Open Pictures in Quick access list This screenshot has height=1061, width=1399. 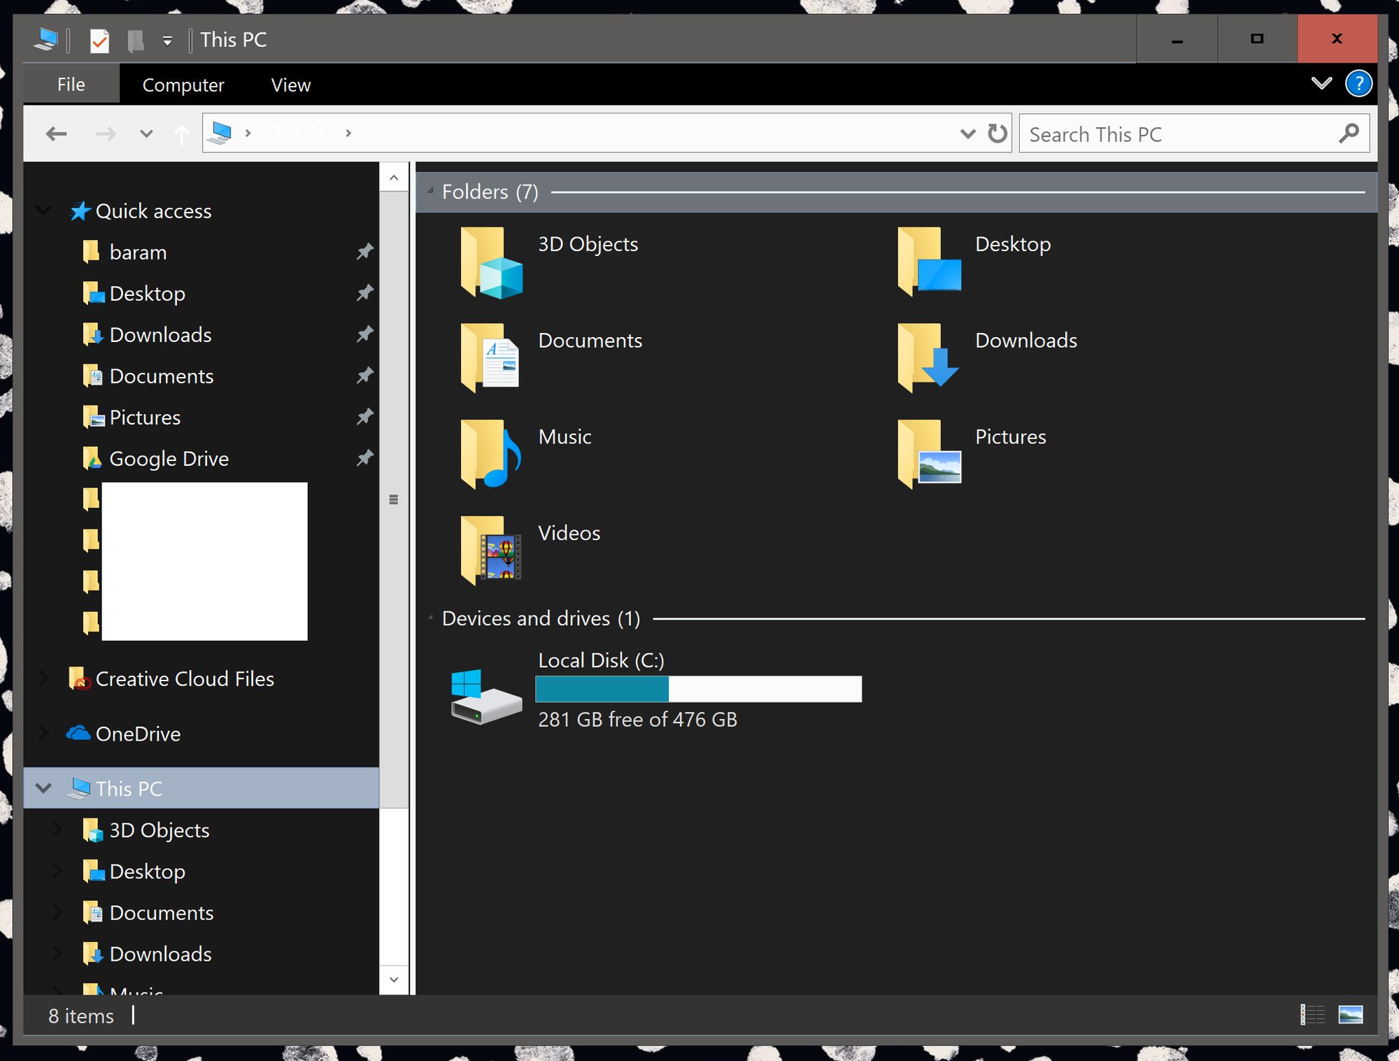[x=145, y=418]
